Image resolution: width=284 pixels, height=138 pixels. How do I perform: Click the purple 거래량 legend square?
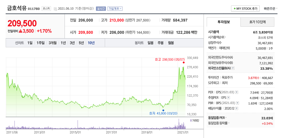191,120
